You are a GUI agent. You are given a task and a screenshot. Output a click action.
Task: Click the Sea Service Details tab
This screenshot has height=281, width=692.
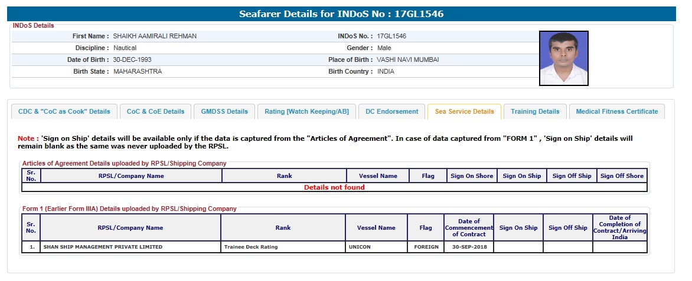[x=464, y=111]
